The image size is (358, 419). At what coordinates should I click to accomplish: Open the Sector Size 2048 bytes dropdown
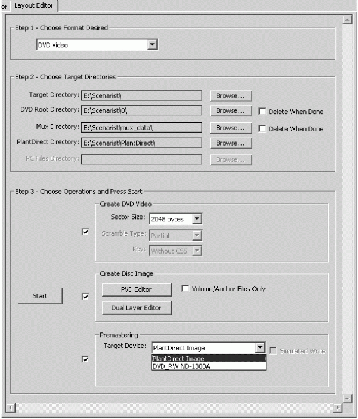(x=197, y=219)
